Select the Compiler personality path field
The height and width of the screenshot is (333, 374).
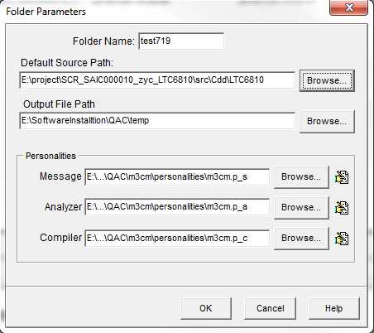pos(177,238)
